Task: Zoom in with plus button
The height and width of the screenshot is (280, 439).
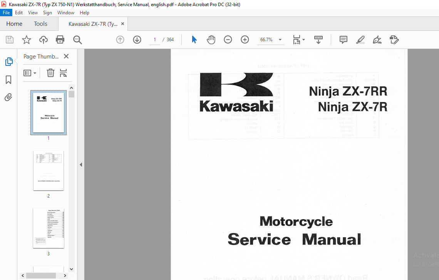Action: pyautogui.click(x=245, y=40)
